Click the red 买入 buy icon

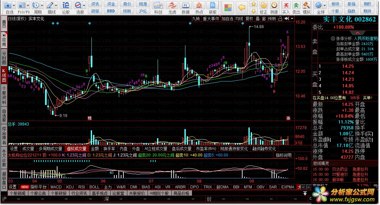tap(286, 5)
